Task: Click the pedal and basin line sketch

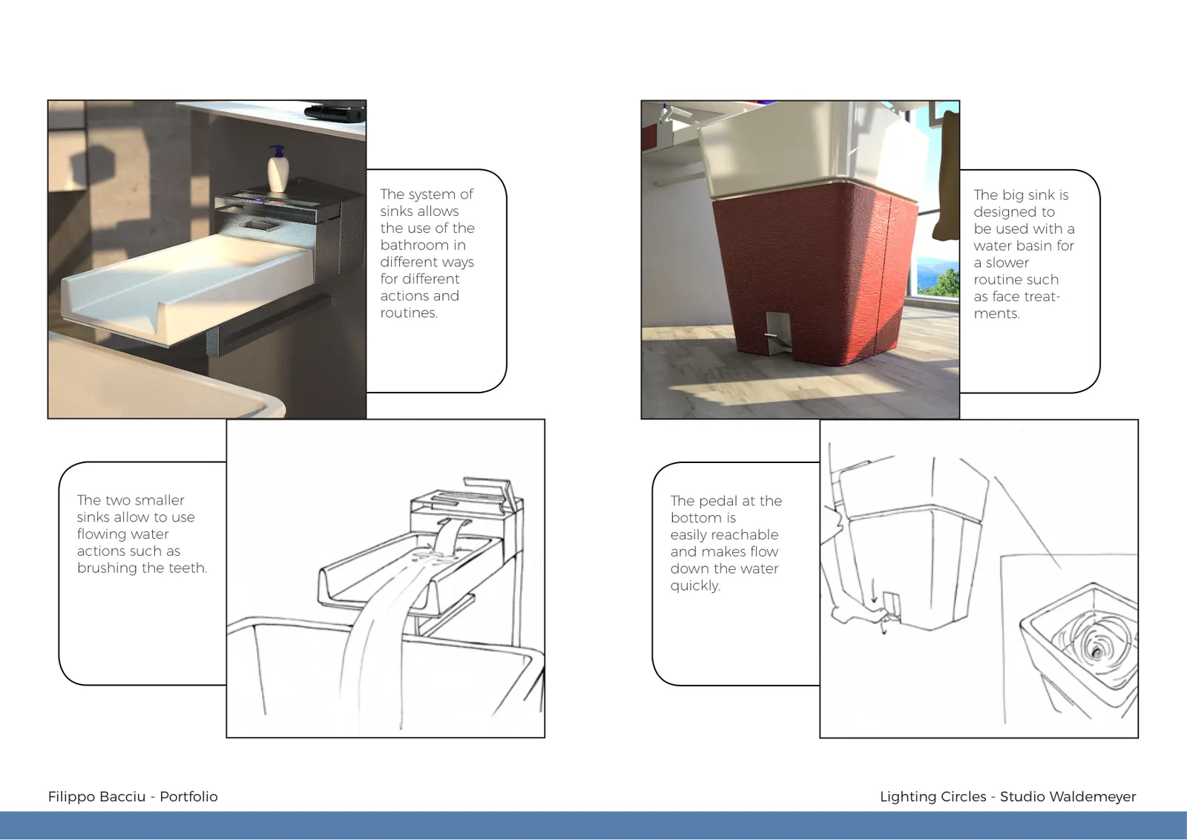Action: click(979, 579)
